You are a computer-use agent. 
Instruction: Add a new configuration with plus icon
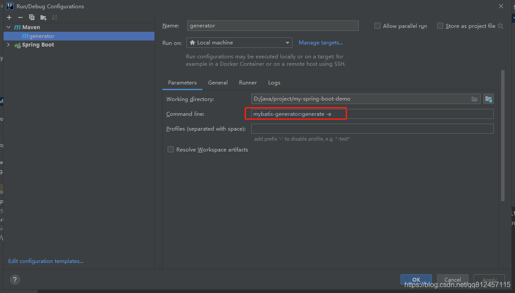pos(9,17)
